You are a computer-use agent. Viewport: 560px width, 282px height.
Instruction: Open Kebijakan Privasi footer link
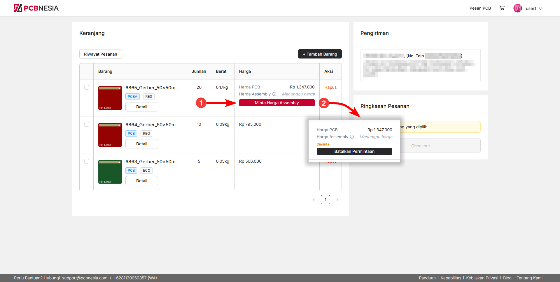482,278
